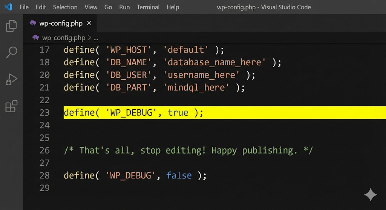
Task: Click the window title wp-config.php - Visual Studio Code
Action: coord(263,7)
